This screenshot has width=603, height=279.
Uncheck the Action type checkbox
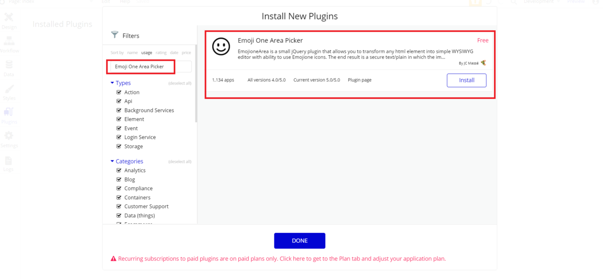pos(119,92)
